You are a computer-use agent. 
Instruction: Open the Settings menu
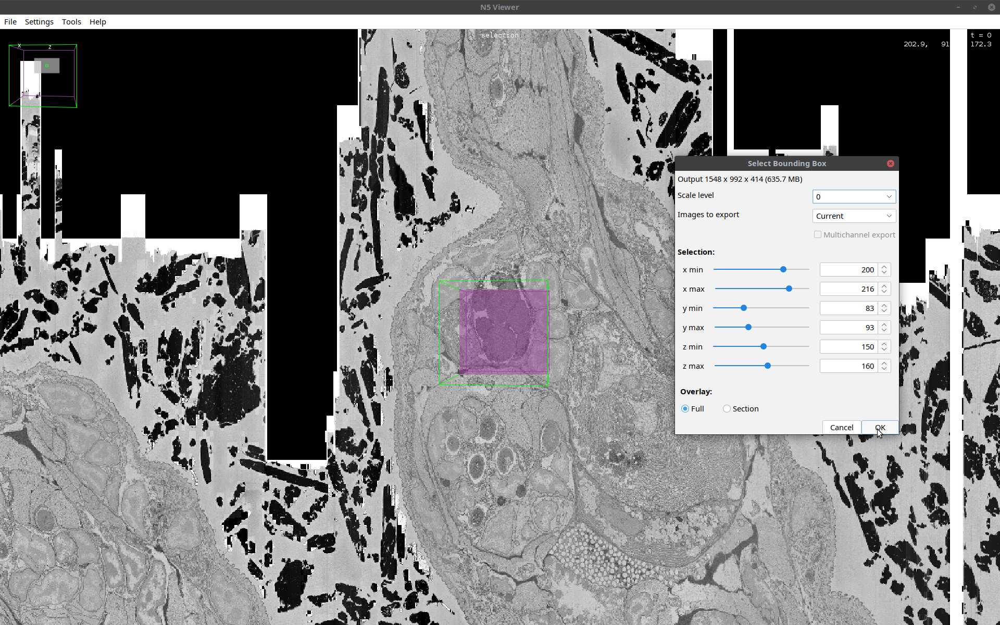tap(39, 22)
